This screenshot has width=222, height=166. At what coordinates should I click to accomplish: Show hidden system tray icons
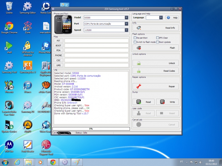tap(187, 162)
